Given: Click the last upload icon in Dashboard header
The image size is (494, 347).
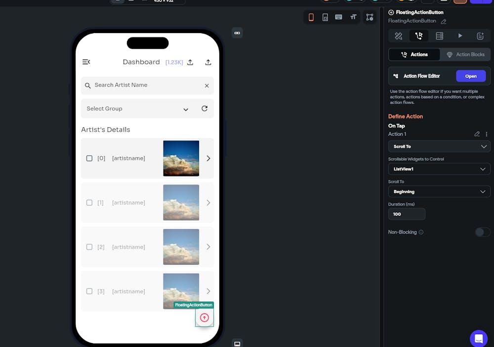Looking at the screenshot, I should pos(208,62).
